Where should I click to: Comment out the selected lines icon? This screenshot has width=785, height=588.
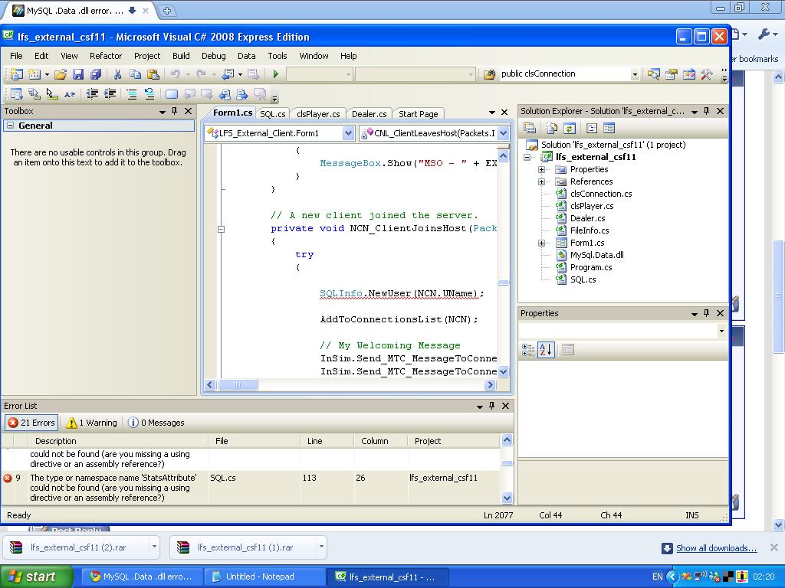click(x=132, y=93)
